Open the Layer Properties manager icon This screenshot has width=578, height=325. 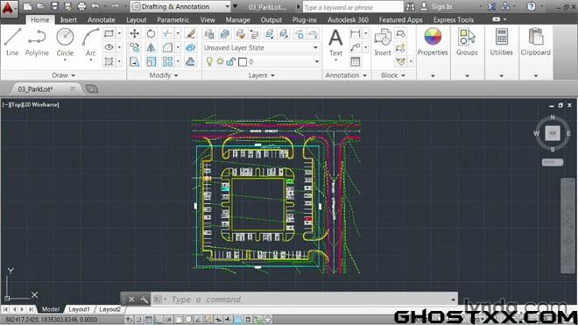pyautogui.click(x=209, y=34)
